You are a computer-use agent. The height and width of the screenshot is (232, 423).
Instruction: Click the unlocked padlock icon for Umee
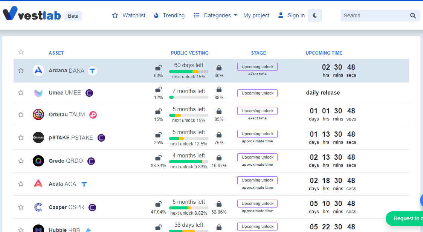[158, 89]
